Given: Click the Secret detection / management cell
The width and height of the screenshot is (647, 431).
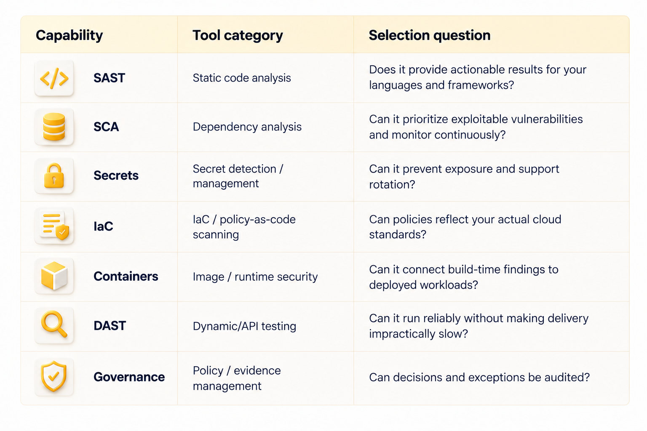Looking at the screenshot, I should tap(238, 176).
